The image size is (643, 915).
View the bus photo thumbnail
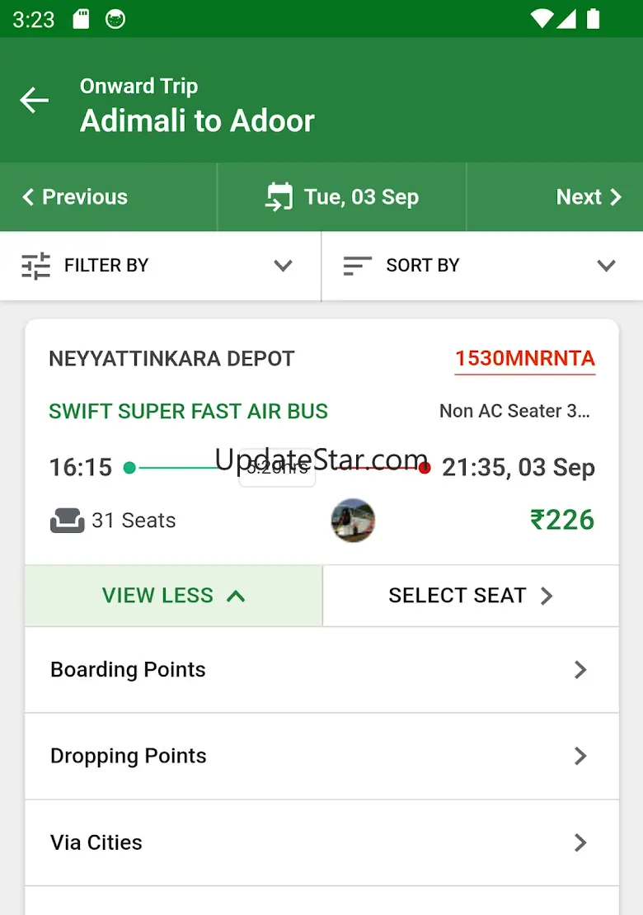click(353, 520)
